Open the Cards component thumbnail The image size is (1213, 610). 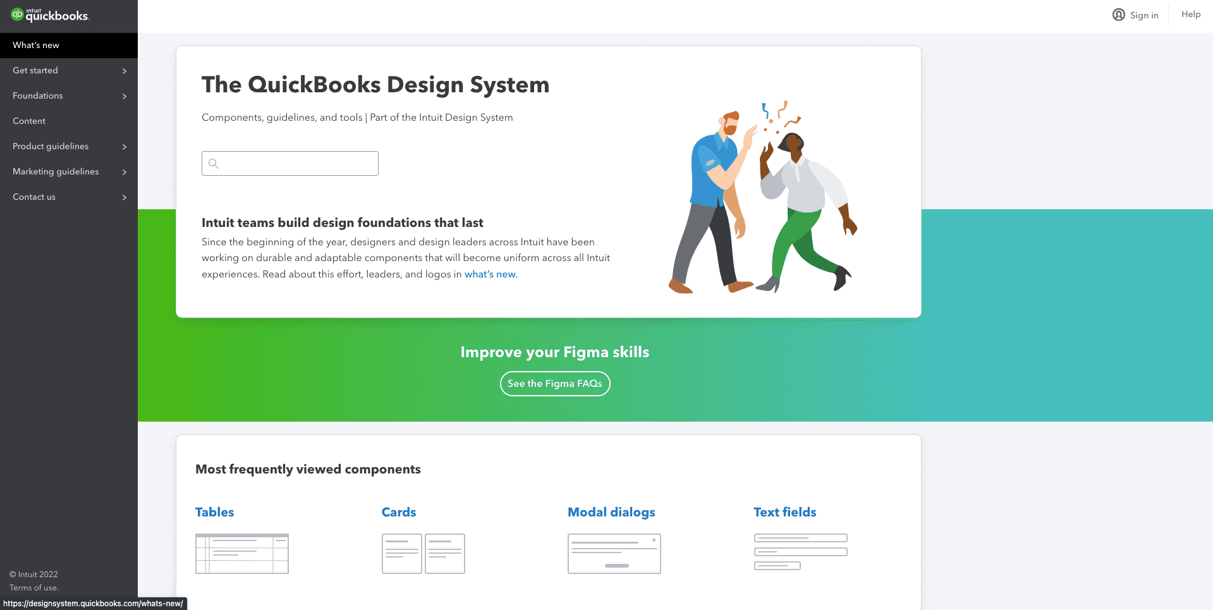(x=424, y=554)
